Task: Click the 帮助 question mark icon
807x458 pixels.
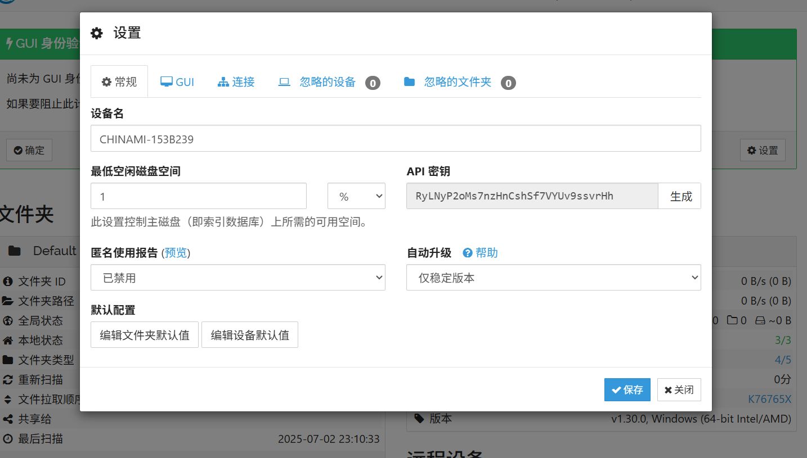Action: tap(468, 253)
